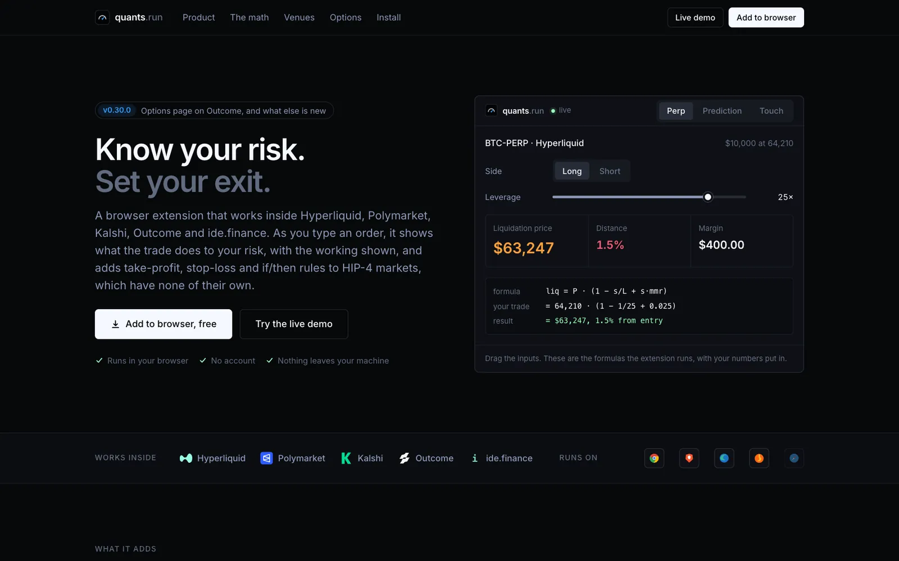Click the 'Liquidation price' label

point(523,228)
